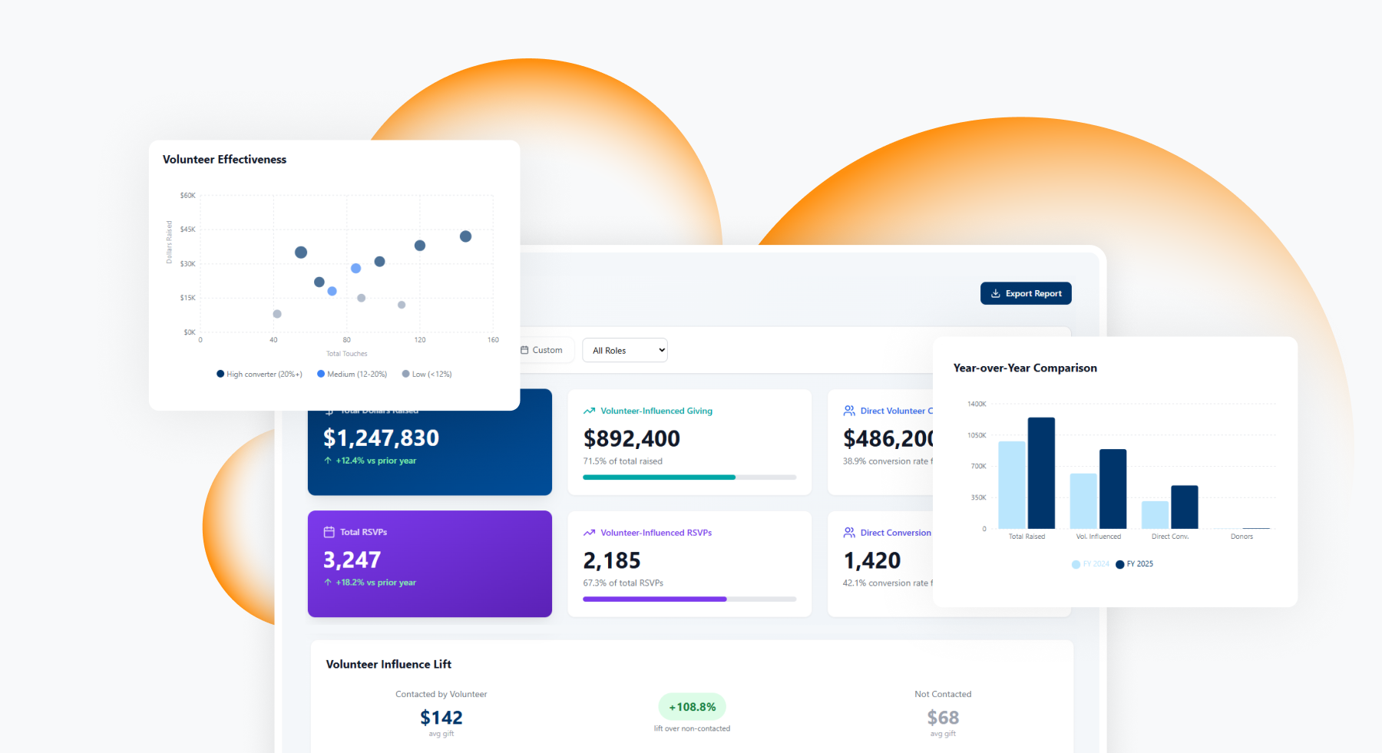Toggle the Low (<12%) legend item
The image size is (1382, 753).
(427, 375)
